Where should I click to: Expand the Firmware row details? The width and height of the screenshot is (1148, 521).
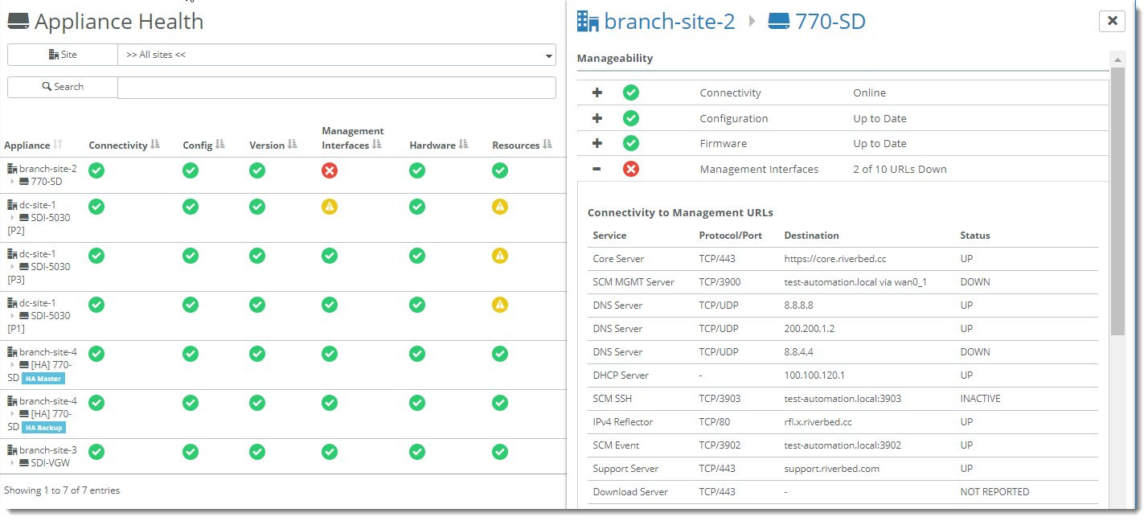point(597,143)
